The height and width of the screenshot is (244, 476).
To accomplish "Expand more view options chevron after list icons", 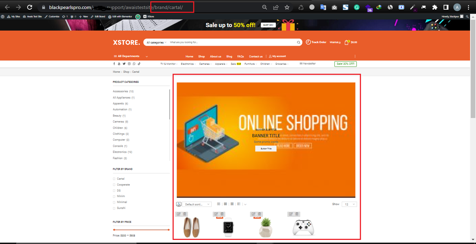I will coord(245,204).
